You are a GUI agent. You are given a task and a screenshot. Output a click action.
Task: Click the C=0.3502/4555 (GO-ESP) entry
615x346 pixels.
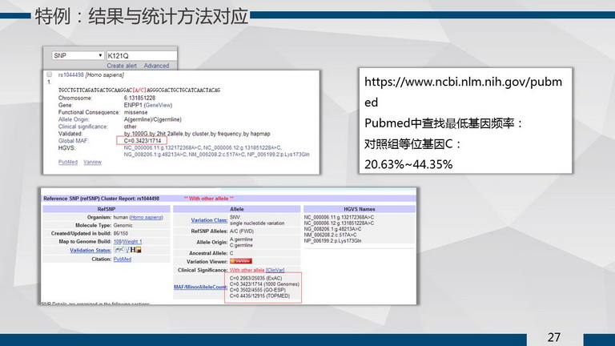pos(258,290)
